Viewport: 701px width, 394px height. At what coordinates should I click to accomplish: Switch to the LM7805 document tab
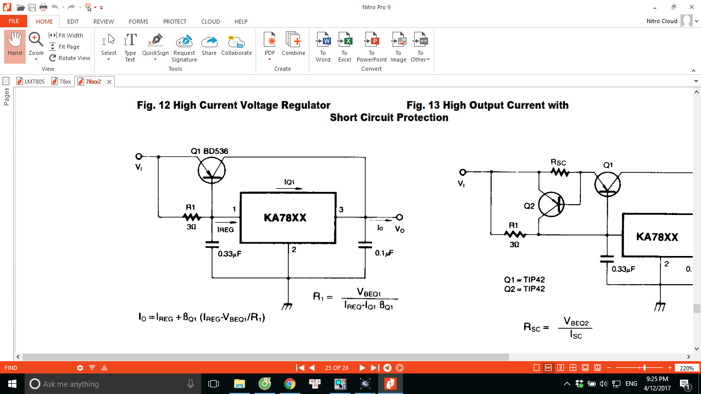click(31, 82)
